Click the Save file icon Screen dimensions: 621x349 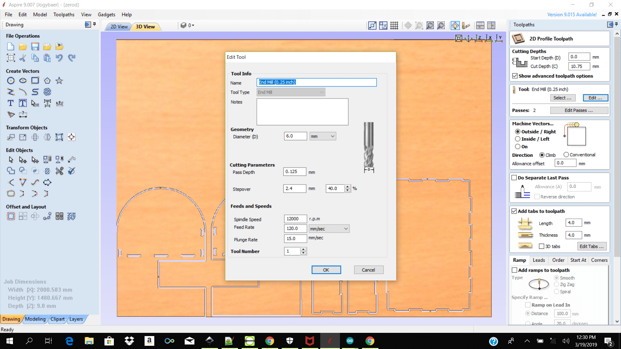35,47
